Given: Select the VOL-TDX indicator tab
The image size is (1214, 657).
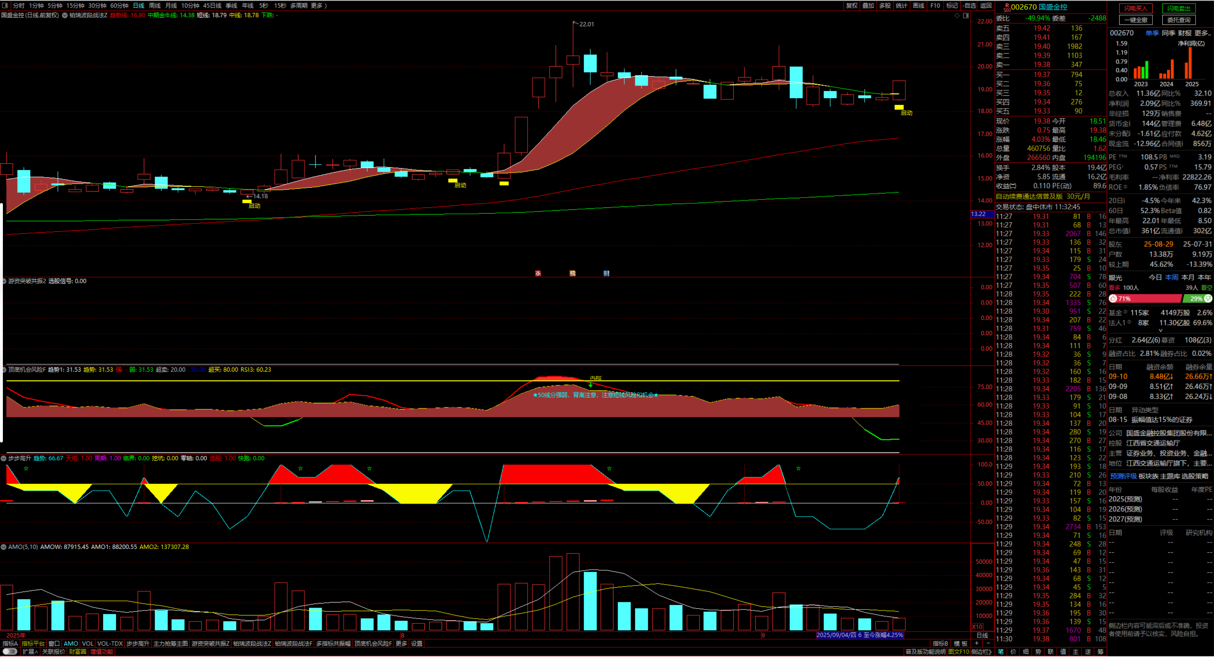Looking at the screenshot, I should point(110,644).
